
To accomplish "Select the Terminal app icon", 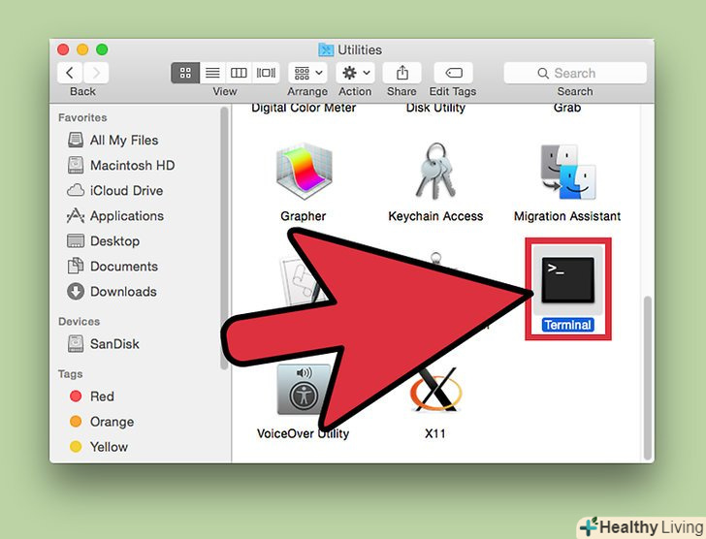I will 567,280.
